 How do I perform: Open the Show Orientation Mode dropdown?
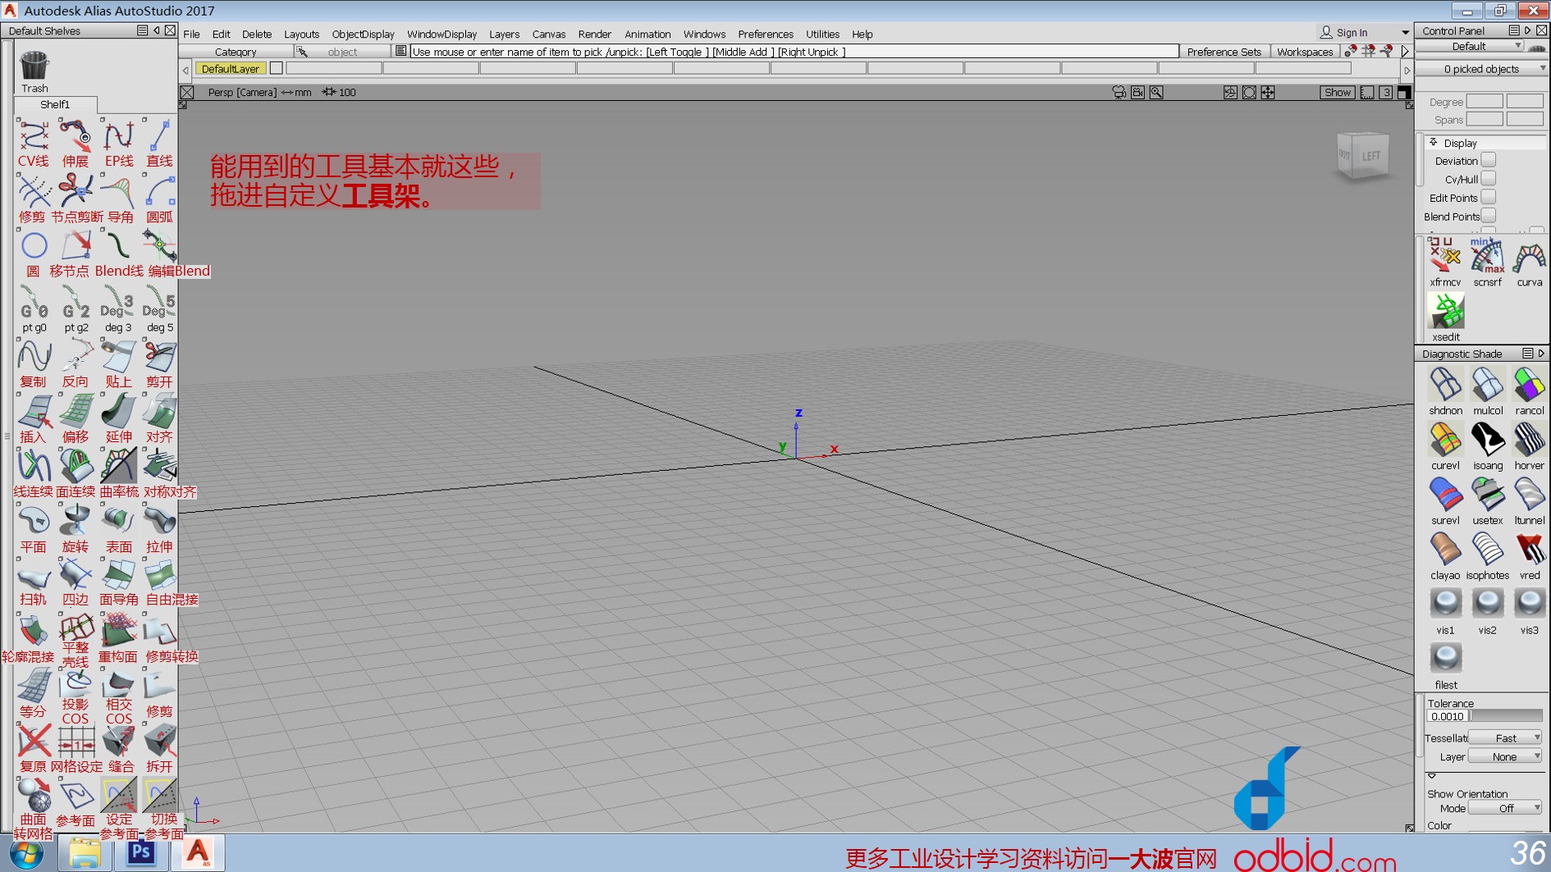1506,808
